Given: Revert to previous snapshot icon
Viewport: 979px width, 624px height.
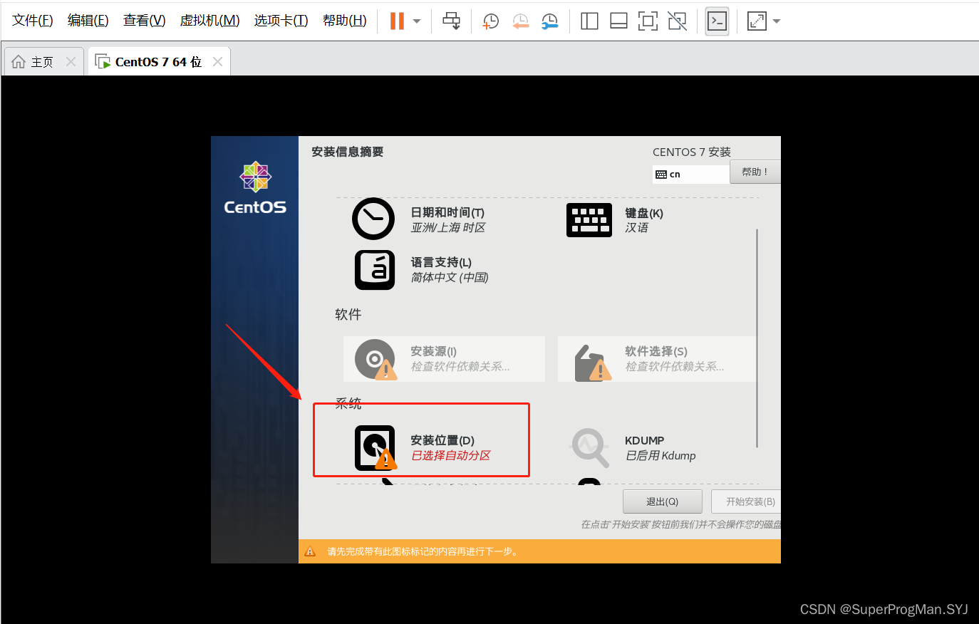Looking at the screenshot, I should [520, 21].
